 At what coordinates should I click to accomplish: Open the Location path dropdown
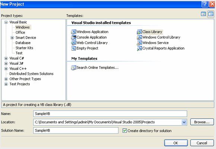pos(184,122)
